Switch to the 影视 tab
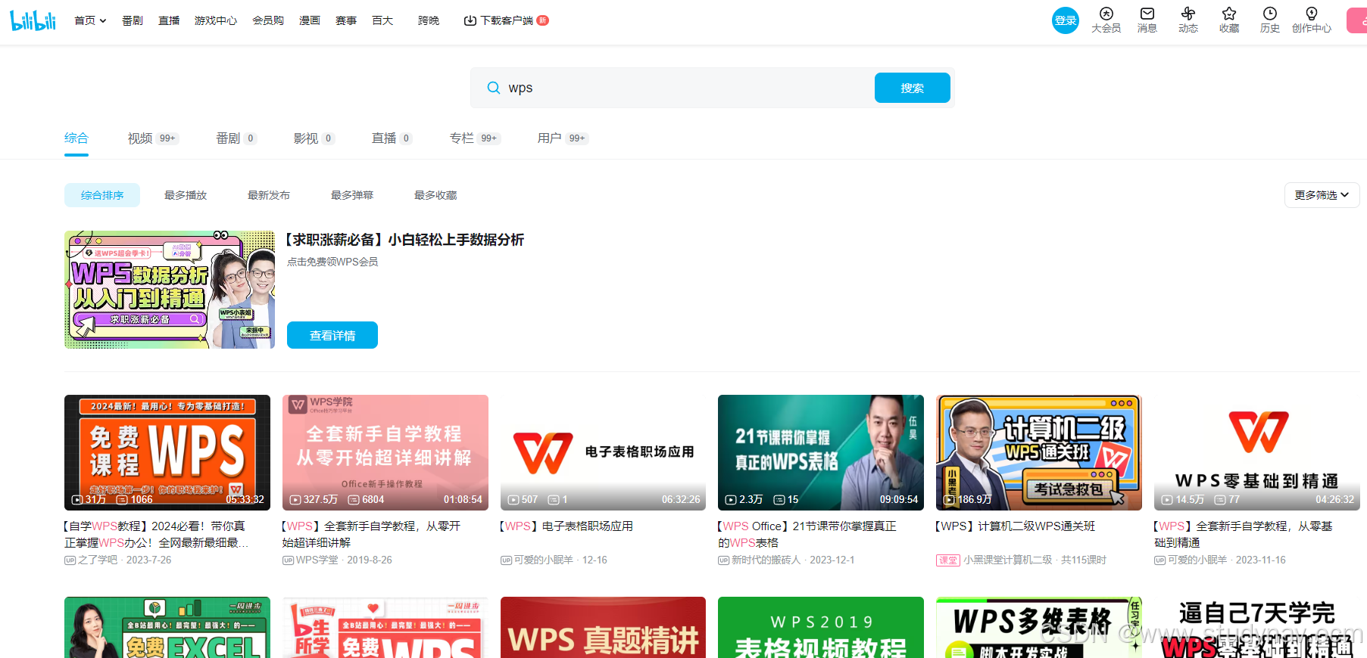 [x=314, y=138]
